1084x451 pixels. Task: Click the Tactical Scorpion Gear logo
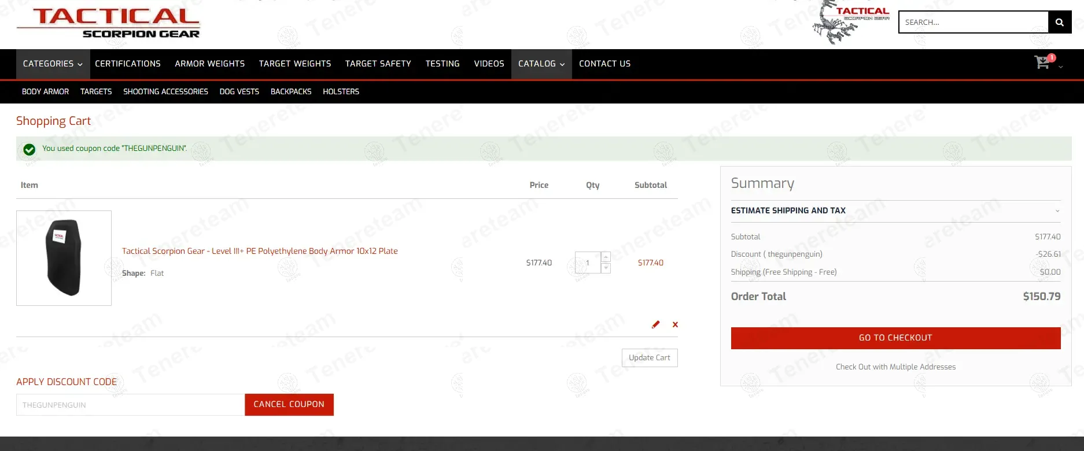pyautogui.click(x=108, y=23)
